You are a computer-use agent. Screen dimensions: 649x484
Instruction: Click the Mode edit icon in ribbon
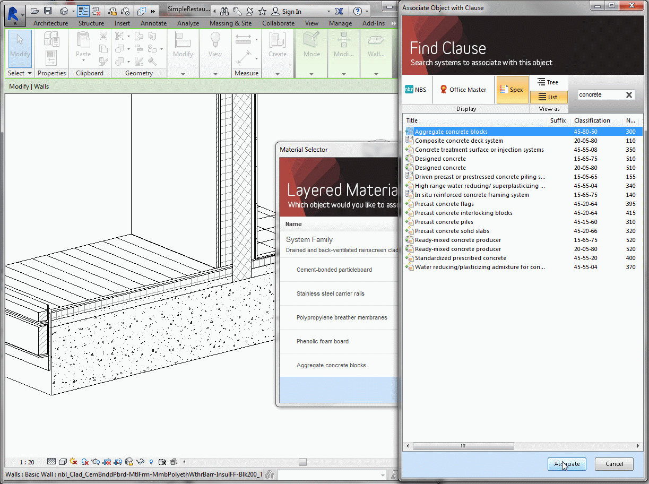pos(311,40)
